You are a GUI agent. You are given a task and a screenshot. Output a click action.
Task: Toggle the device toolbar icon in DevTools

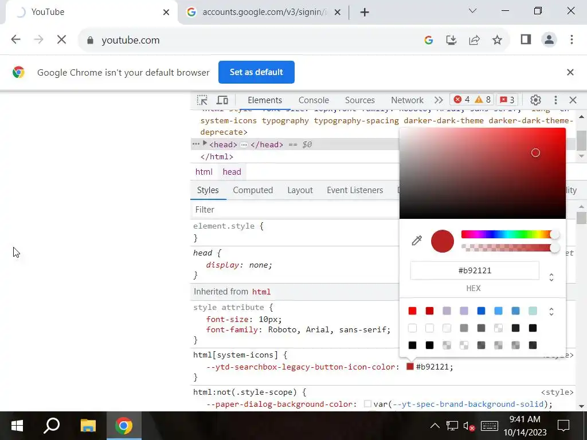pyautogui.click(x=222, y=100)
